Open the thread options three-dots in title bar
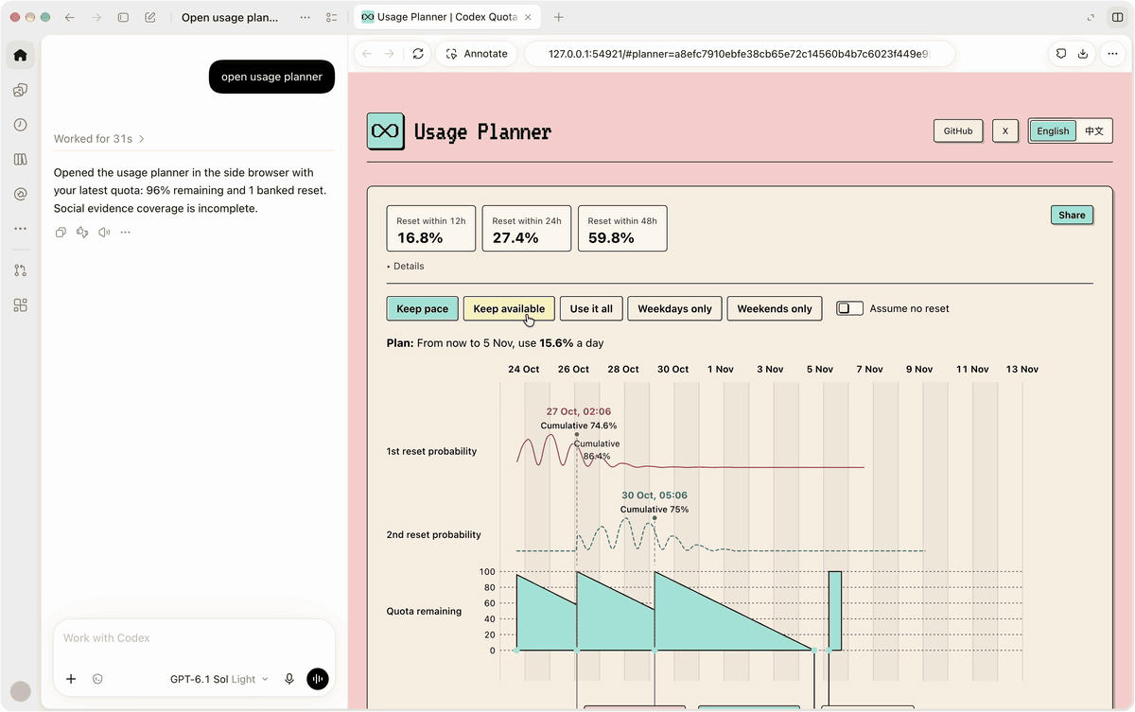 pos(305,17)
